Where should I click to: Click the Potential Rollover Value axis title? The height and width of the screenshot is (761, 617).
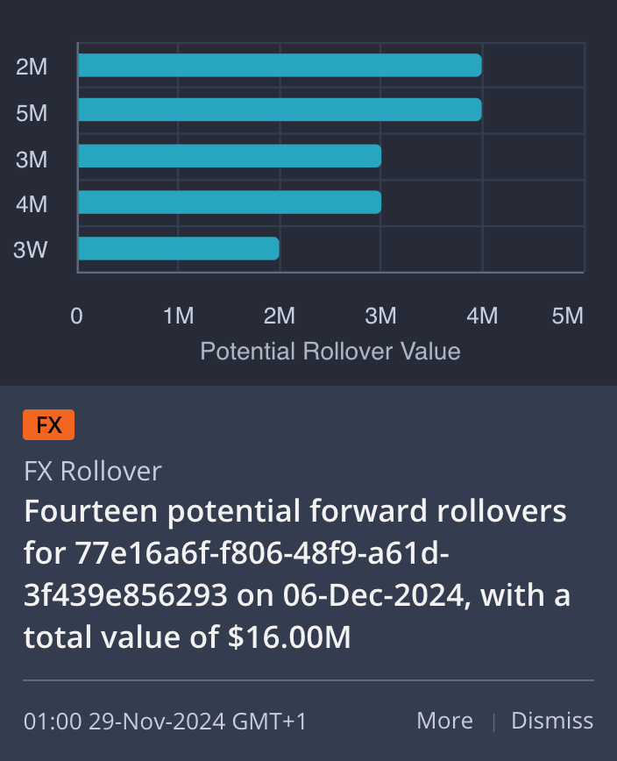coord(330,352)
